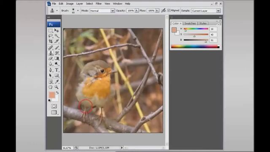The width and height of the screenshot is (270, 152).
Task: Open the Opacity slider arrow
Action: (137, 11)
